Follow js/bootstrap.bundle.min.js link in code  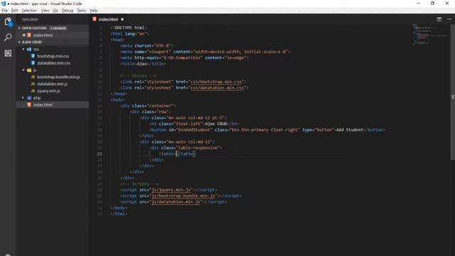coord(183,196)
